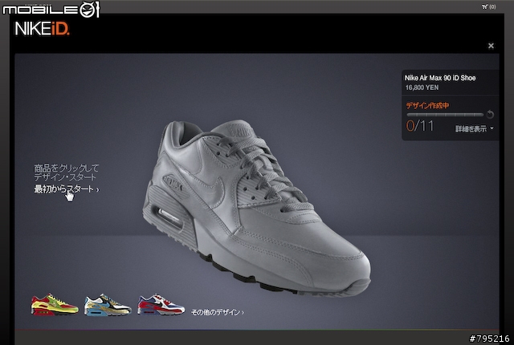This screenshot has width=514, height=345.
Task: Click the デザイン作成中 status label
Action: [427, 105]
